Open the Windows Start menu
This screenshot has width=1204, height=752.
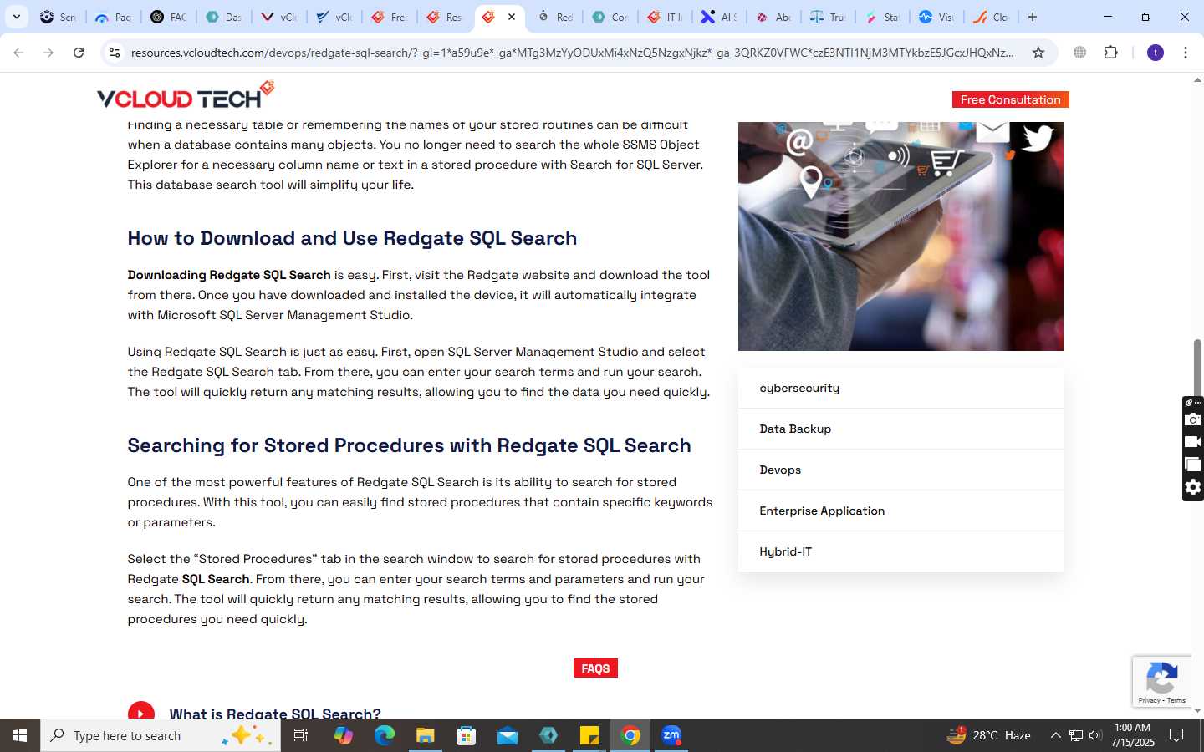[20, 735]
